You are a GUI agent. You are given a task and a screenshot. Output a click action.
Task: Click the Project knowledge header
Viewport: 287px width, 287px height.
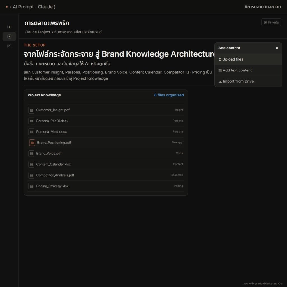(x=44, y=95)
